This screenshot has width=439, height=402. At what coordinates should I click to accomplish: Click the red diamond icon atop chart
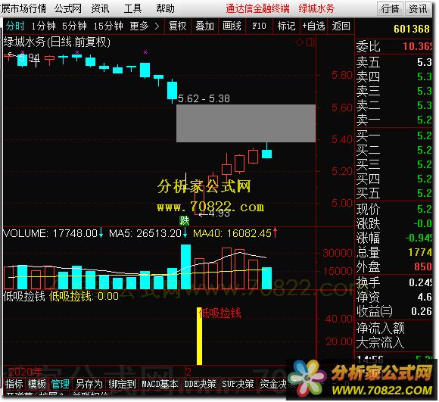coord(300,42)
